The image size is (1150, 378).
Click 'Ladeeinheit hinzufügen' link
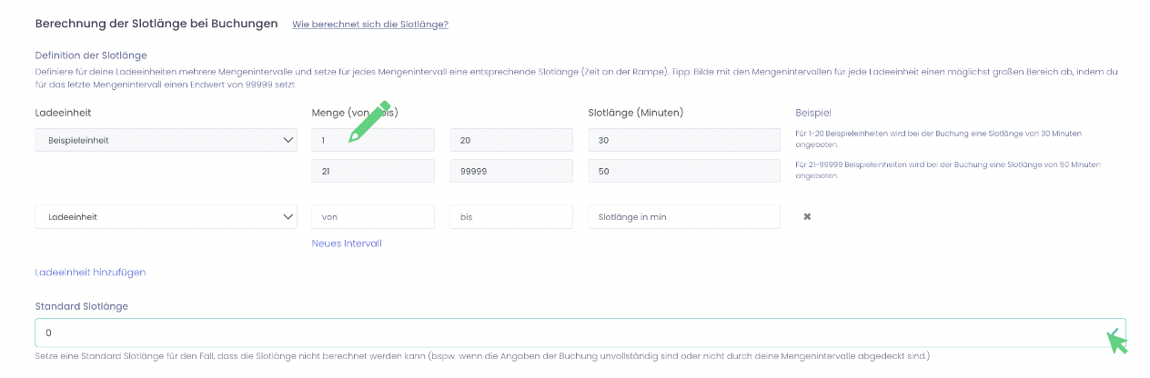[90, 272]
